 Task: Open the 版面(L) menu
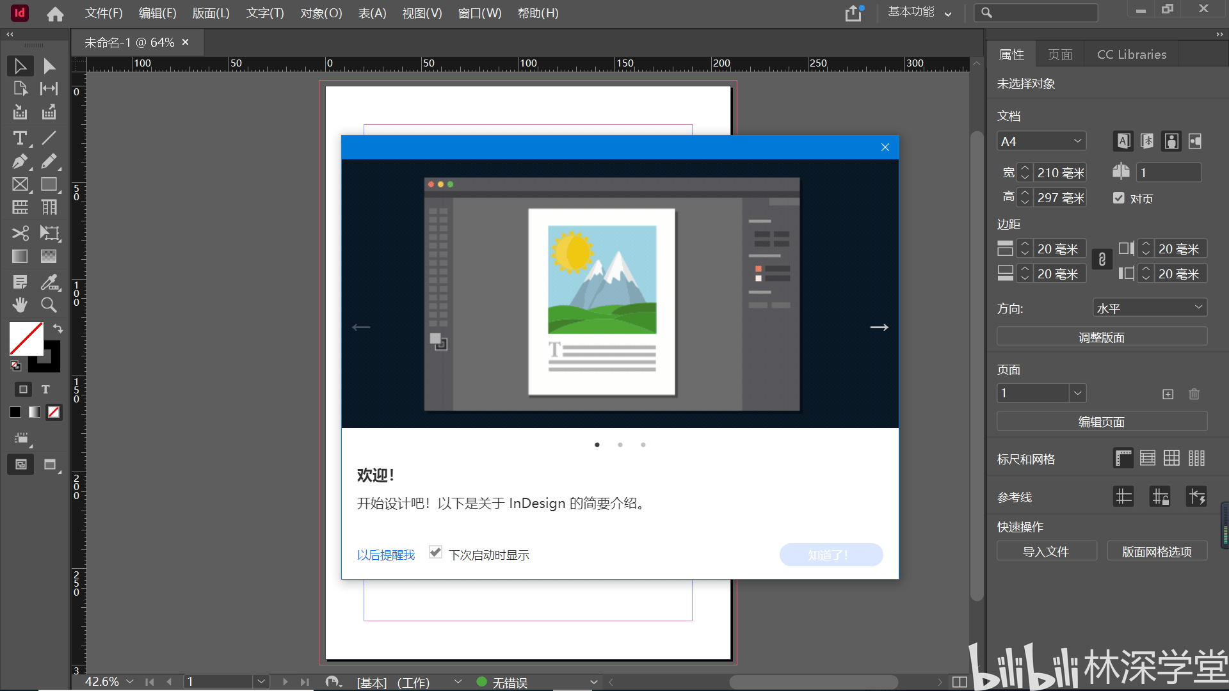(211, 13)
